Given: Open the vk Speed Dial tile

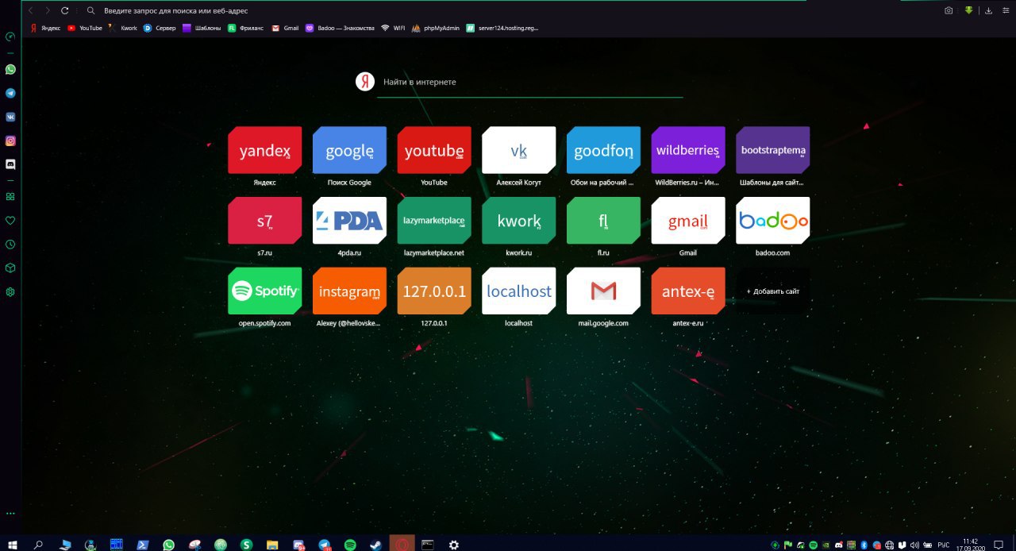Looking at the screenshot, I should click(518, 150).
